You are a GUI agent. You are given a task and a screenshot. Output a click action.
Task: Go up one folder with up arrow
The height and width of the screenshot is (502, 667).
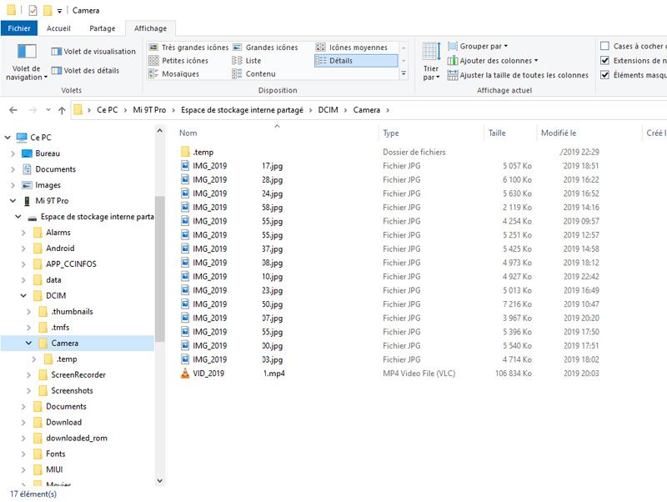tap(62, 110)
